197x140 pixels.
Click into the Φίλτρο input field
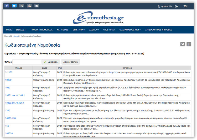coord(27,62)
